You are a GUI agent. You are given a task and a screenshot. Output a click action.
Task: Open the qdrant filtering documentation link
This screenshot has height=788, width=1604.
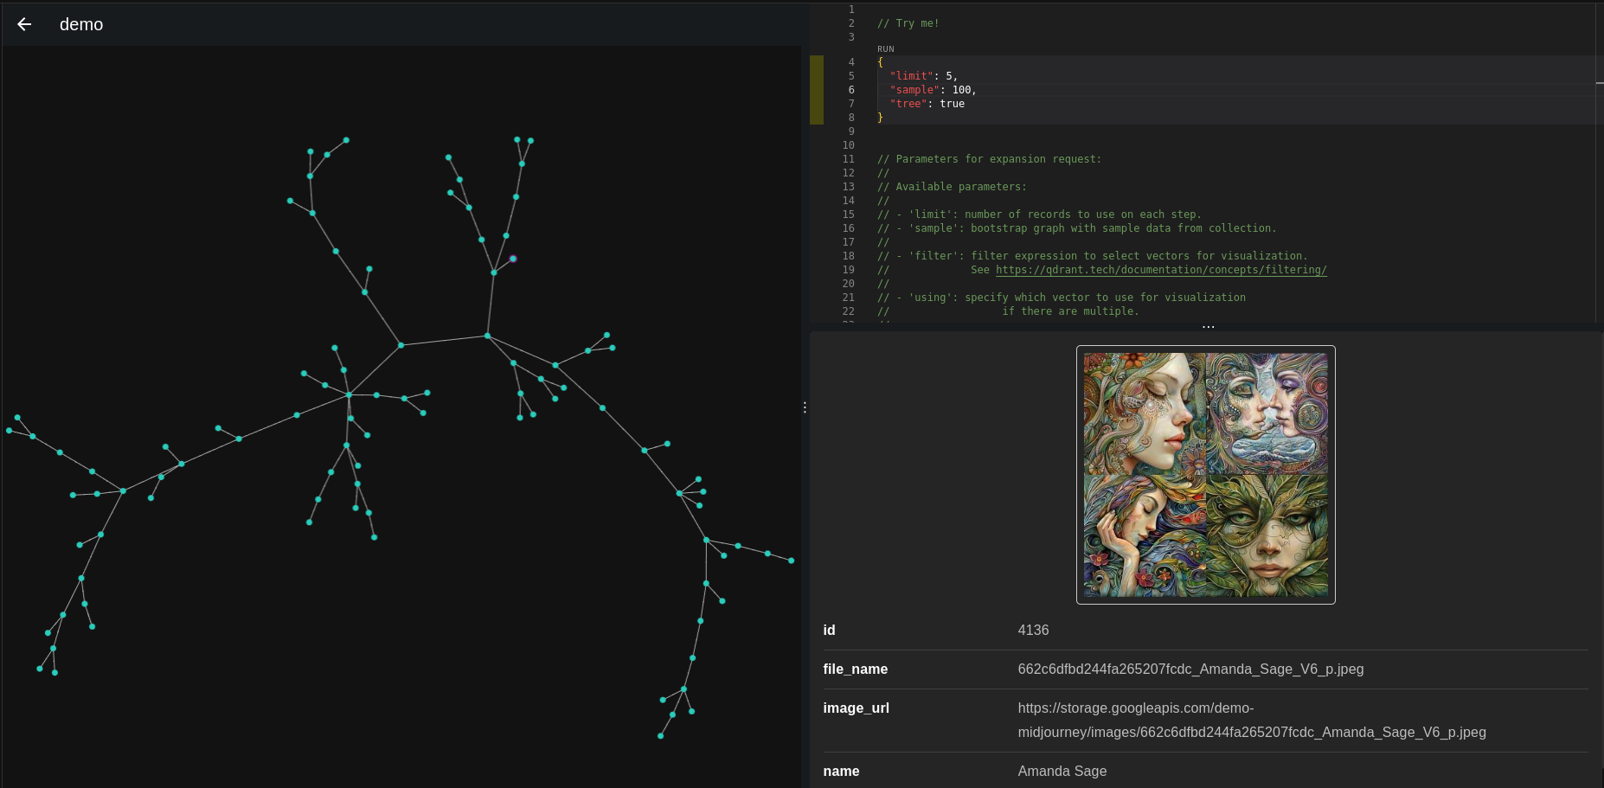coord(1161,270)
